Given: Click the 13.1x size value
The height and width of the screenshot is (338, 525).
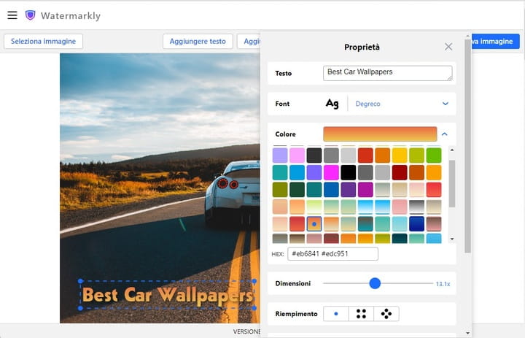Looking at the screenshot, I should click(x=443, y=284).
